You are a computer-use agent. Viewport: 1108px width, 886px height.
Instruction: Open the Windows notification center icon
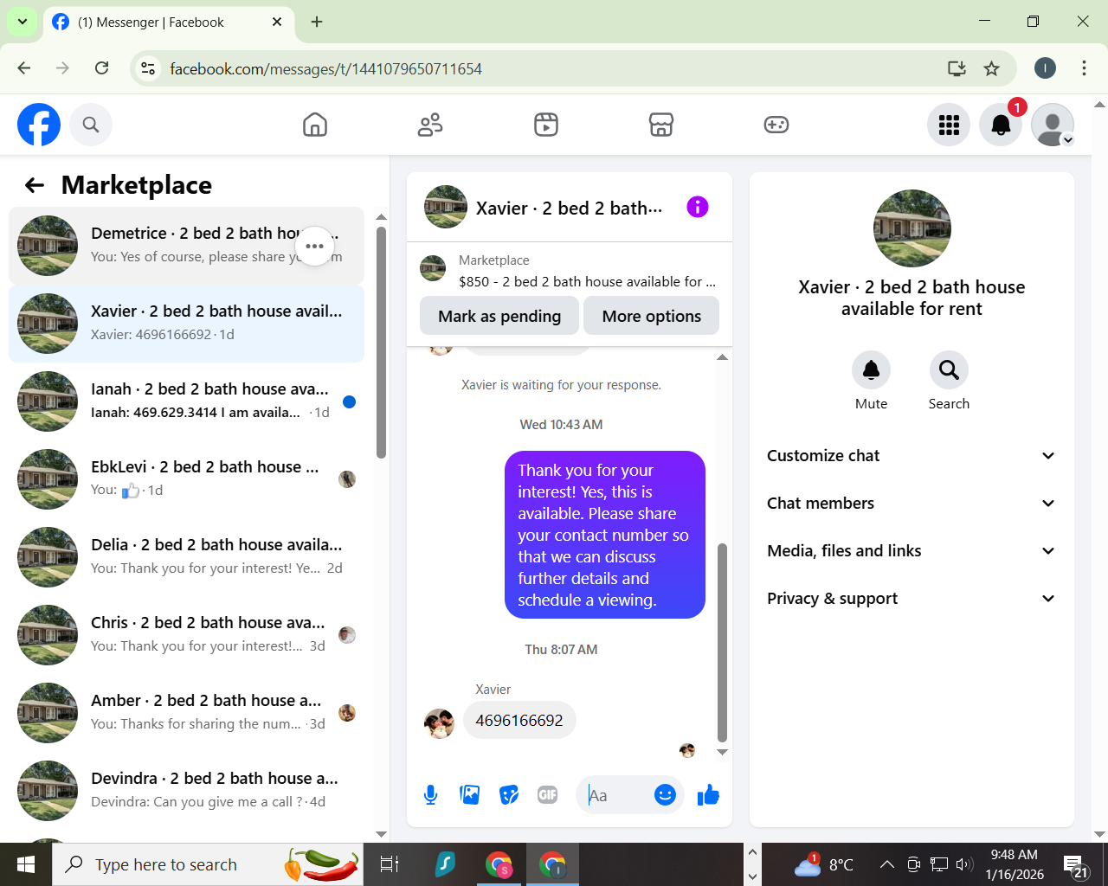1076,864
